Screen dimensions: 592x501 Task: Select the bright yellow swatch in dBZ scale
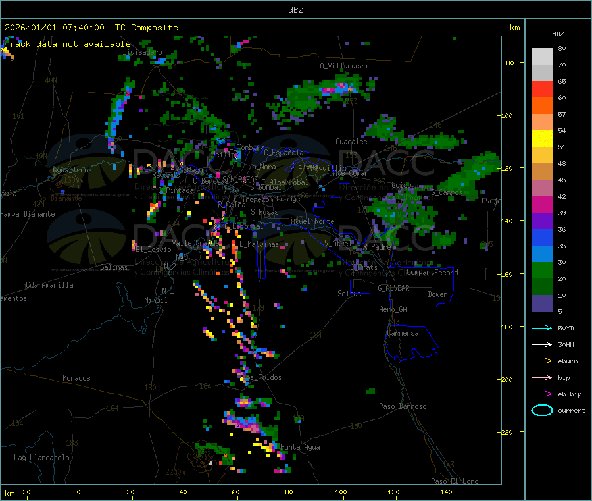[542, 139]
